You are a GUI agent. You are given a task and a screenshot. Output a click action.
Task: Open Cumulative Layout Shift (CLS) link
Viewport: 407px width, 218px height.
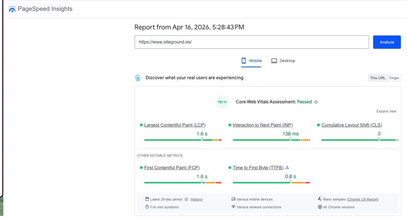tap(352, 125)
